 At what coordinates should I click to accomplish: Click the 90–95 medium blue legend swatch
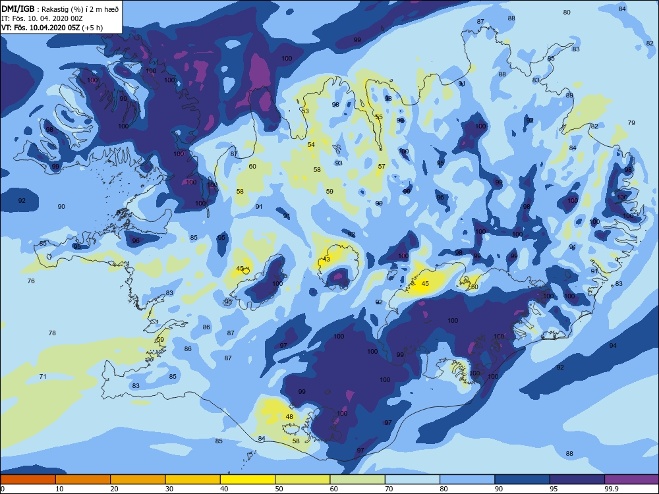click(x=523, y=480)
